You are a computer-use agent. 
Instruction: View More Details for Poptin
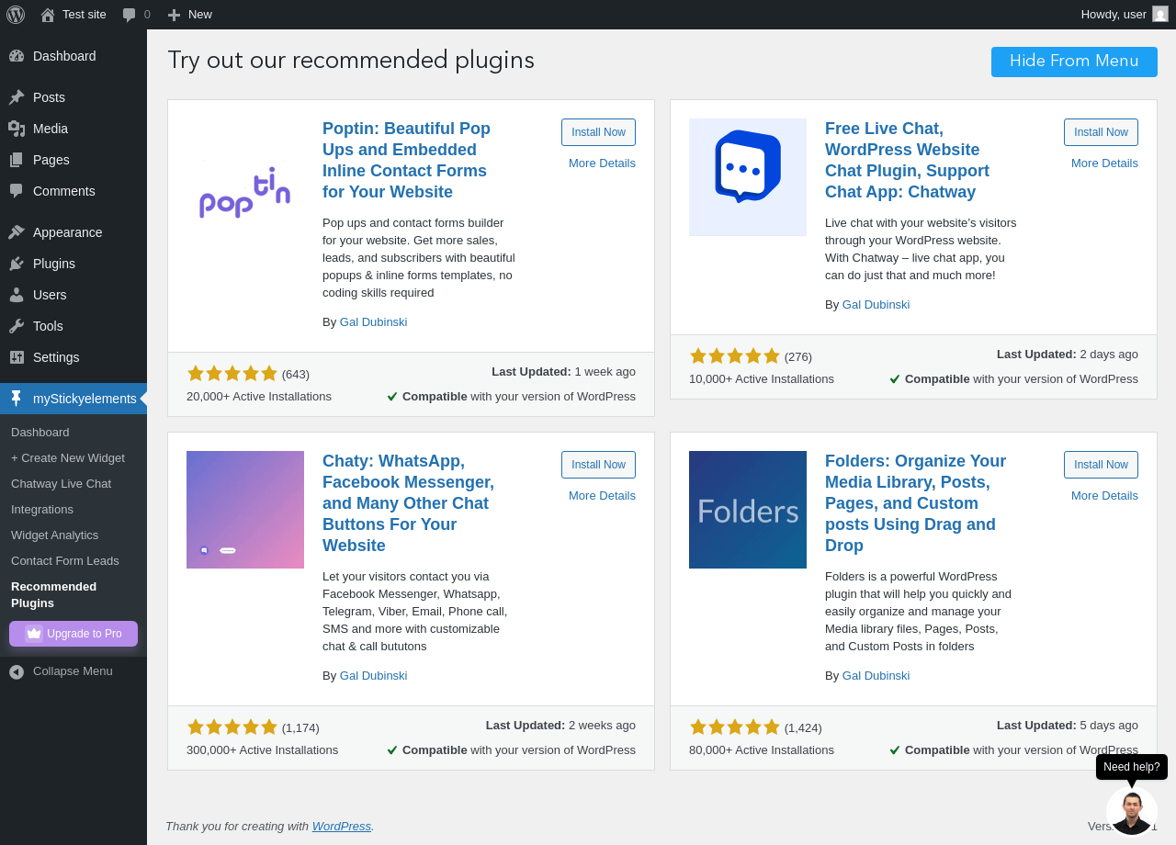tap(602, 163)
